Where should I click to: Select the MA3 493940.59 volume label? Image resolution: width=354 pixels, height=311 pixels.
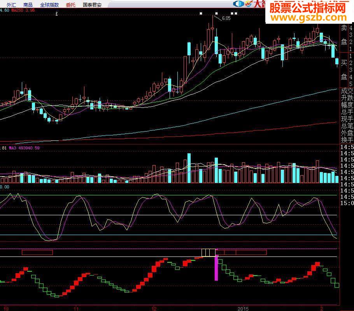click(24, 148)
